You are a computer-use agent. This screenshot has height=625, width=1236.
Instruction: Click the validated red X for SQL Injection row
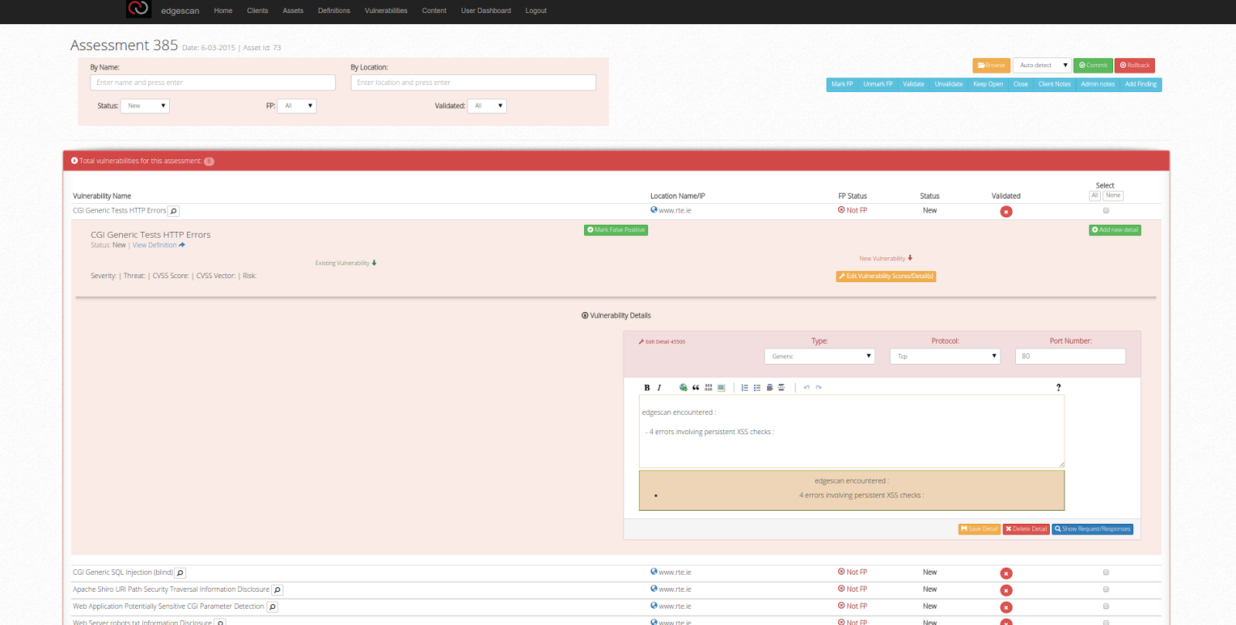click(1006, 573)
